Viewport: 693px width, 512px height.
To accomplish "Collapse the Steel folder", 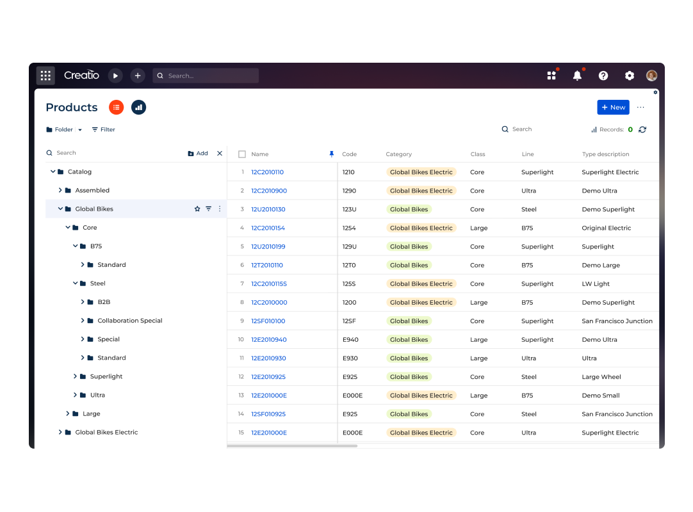I will pyautogui.click(x=75, y=283).
